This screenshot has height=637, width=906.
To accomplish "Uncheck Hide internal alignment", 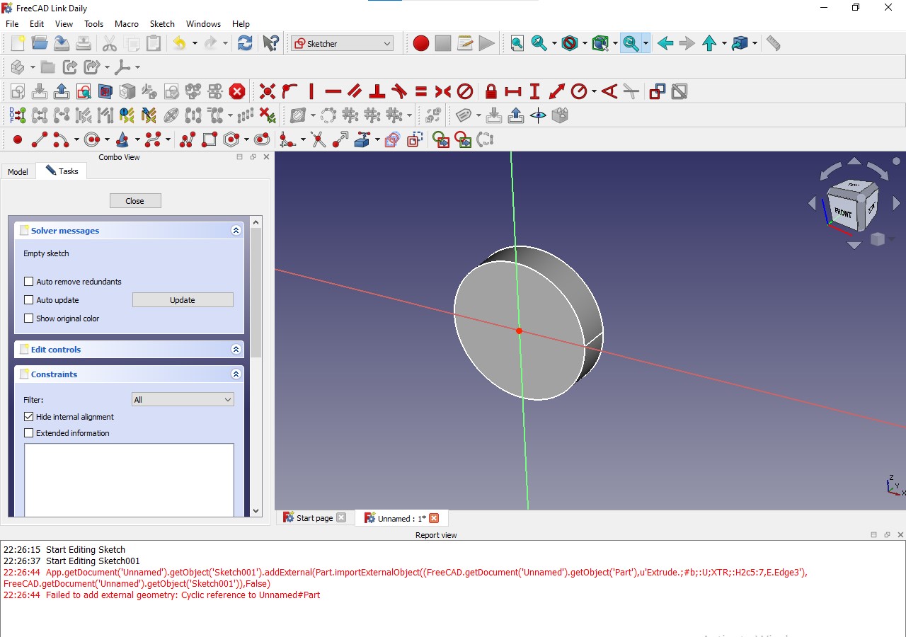I will [28, 416].
